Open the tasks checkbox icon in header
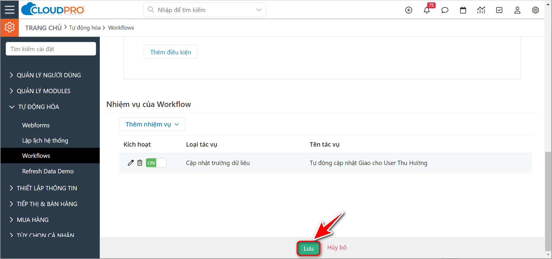552x259 pixels. 499,10
